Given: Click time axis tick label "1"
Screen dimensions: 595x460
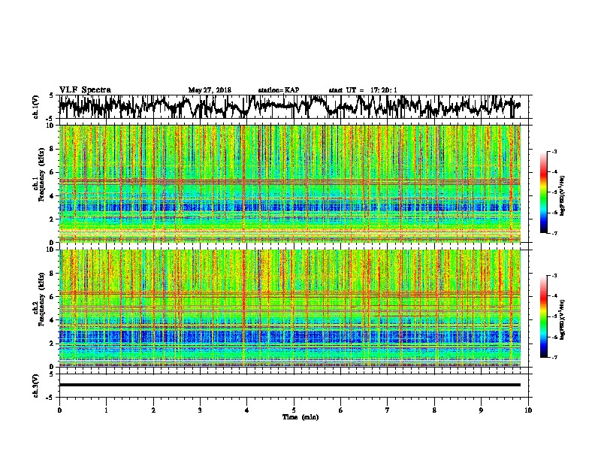Looking at the screenshot, I should pos(106,410).
